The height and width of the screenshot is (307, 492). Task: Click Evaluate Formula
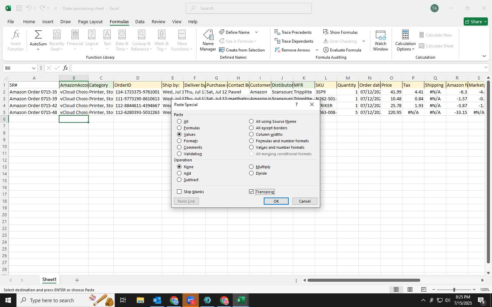(342, 50)
